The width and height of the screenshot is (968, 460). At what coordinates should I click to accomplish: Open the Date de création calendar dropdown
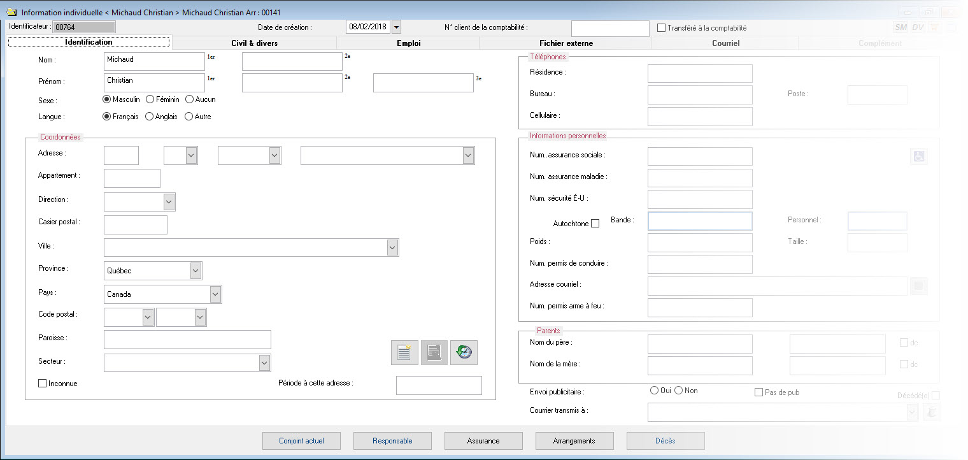396,27
